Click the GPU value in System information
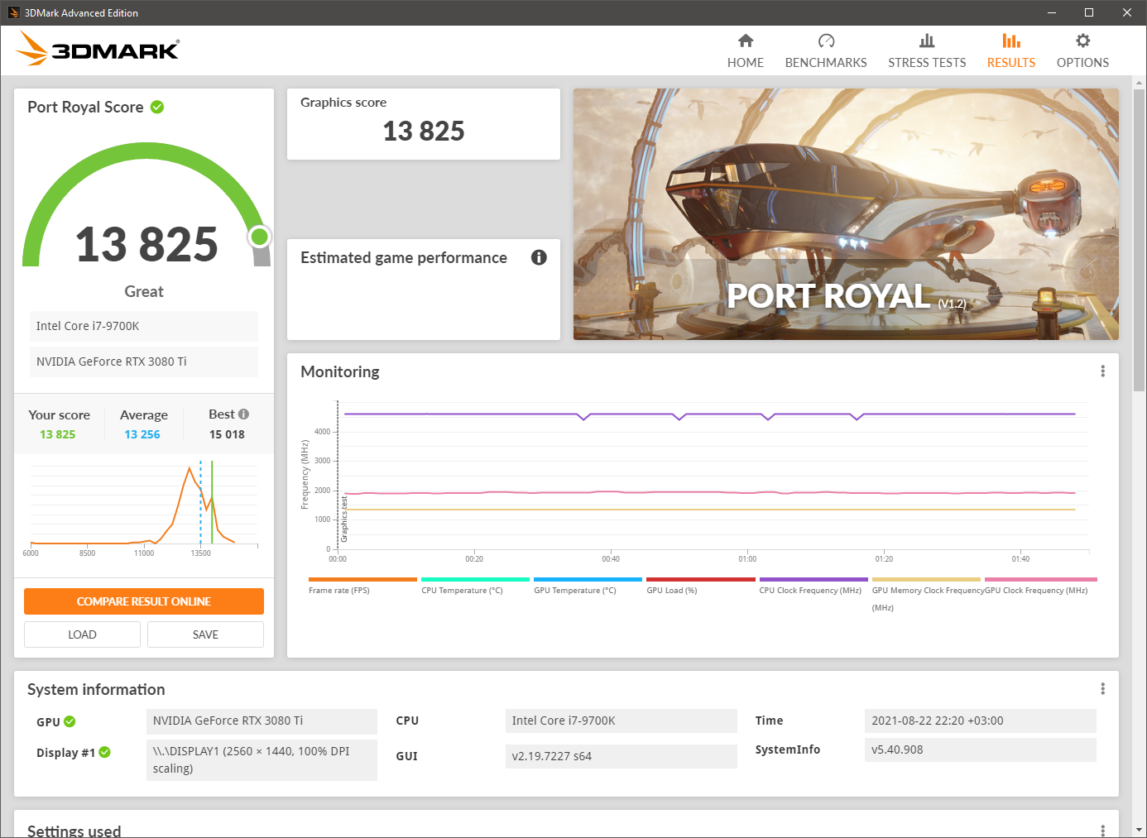1147x838 pixels. pos(262,721)
